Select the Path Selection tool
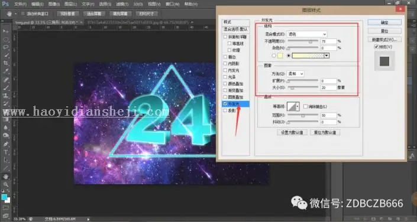Viewport: 417px width, 222px height. (6, 160)
